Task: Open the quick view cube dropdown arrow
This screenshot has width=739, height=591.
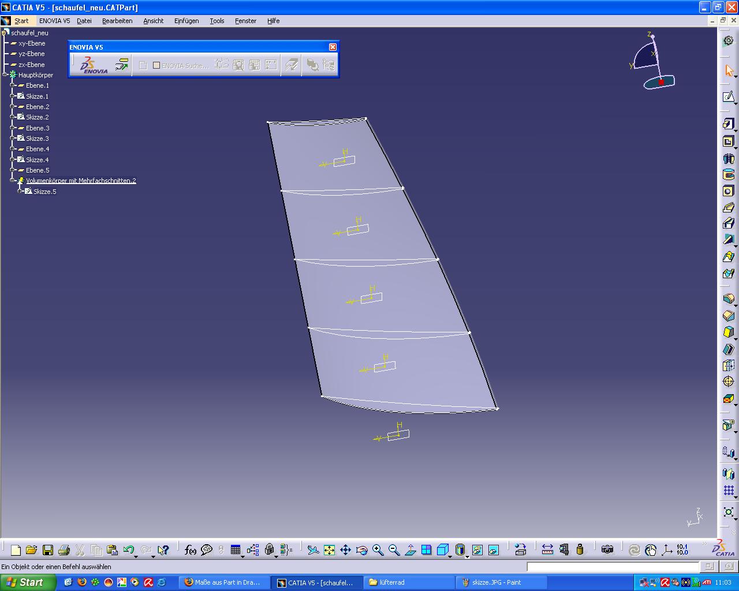Action: (x=450, y=556)
